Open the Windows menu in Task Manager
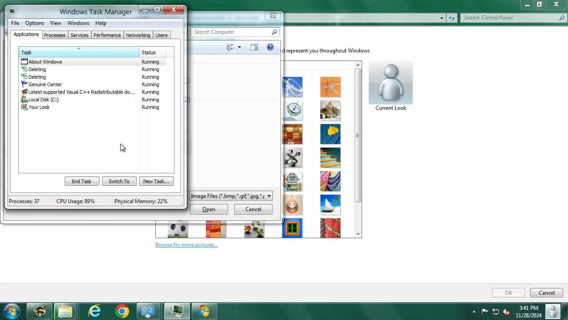The height and width of the screenshot is (320, 568). [78, 23]
